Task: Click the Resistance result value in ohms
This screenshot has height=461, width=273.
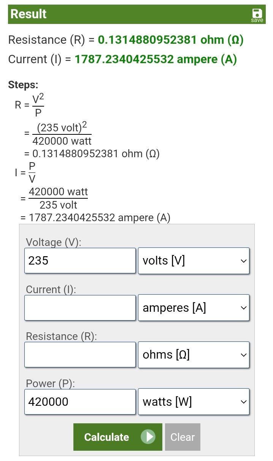Action: coord(171,40)
